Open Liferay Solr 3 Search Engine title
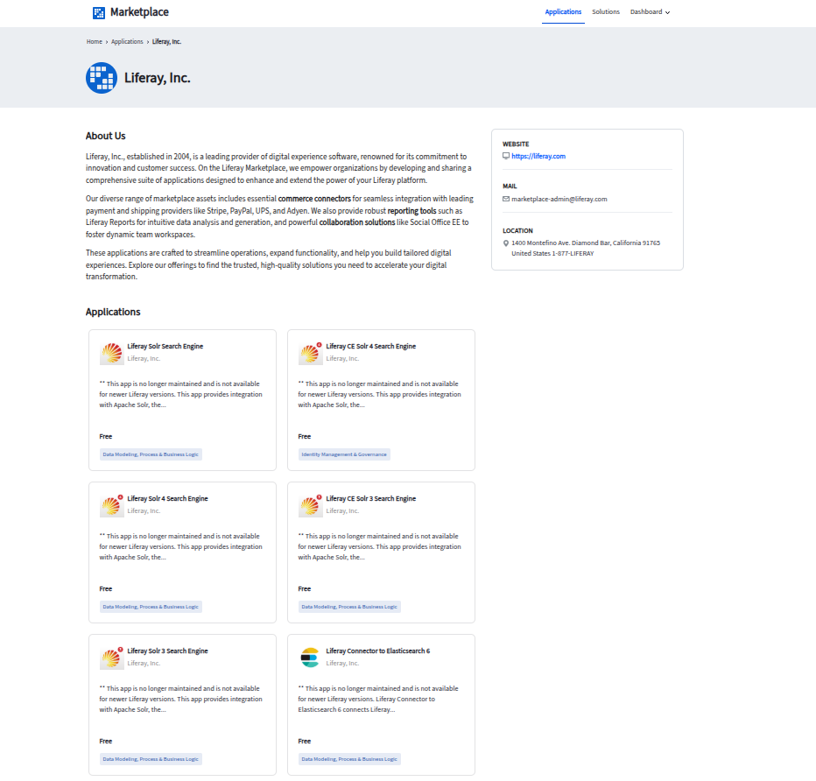This screenshot has width=816, height=781. tap(167, 651)
